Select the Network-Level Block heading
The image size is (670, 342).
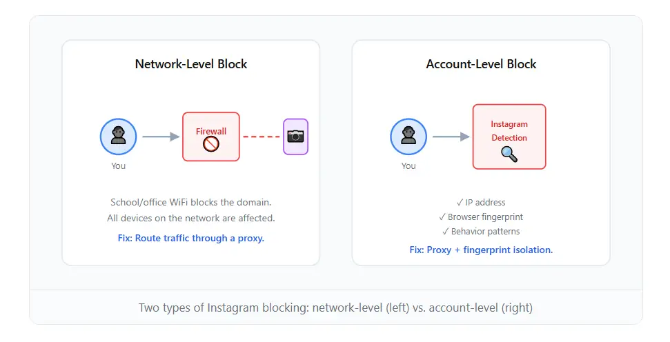click(x=191, y=64)
